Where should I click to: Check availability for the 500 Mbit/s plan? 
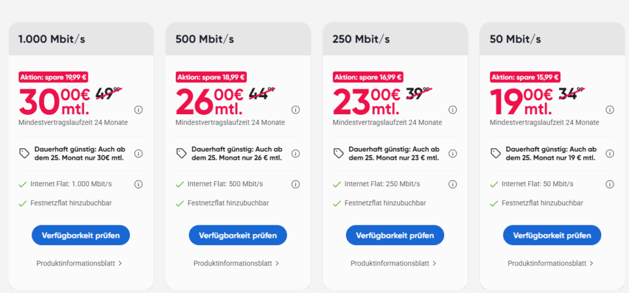(238, 235)
